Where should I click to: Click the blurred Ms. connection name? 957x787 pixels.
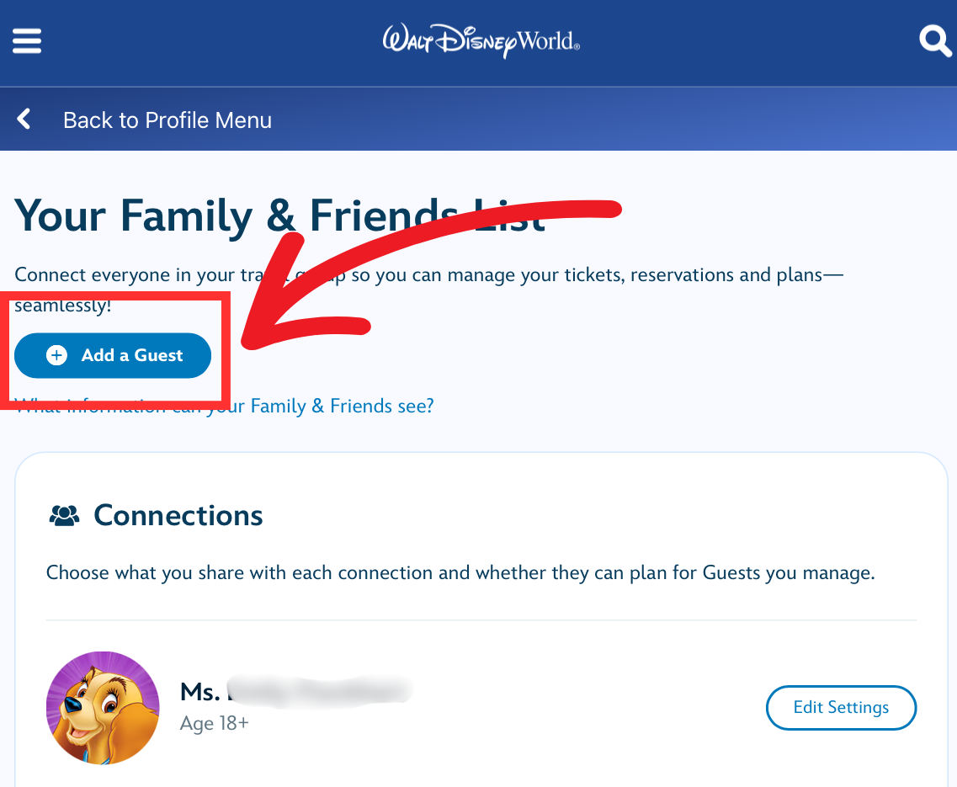[x=296, y=693]
